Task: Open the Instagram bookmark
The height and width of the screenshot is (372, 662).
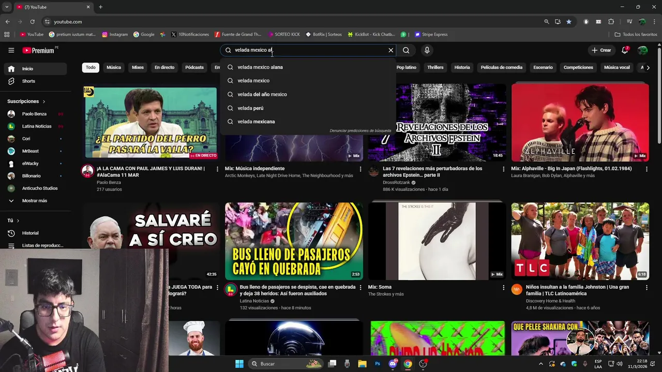Action: [115, 35]
